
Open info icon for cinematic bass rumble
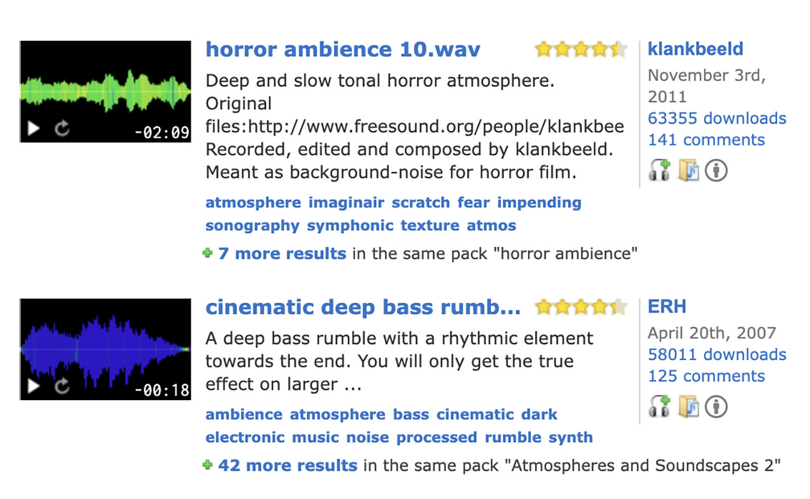pos(716,407)
